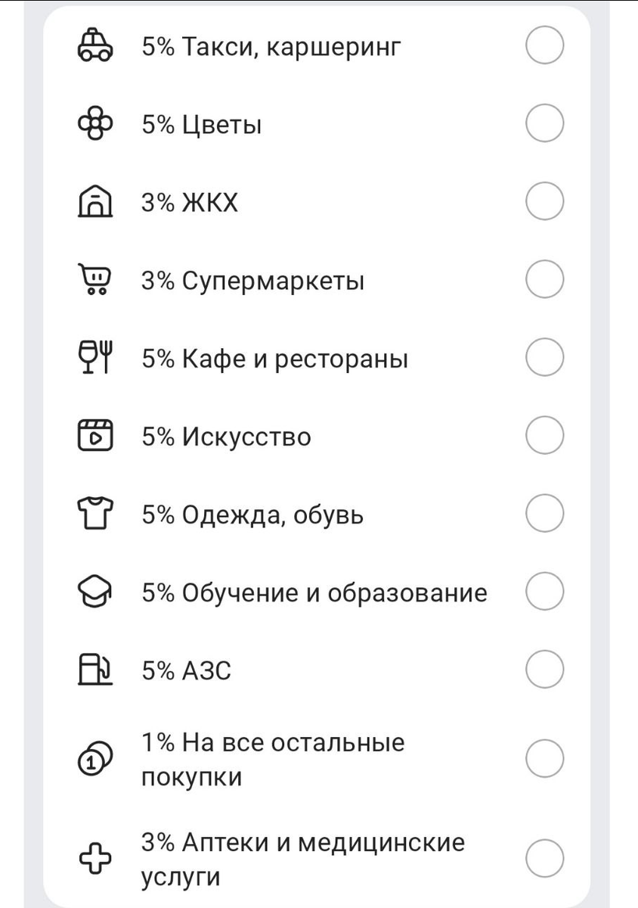Click the flower icon beside Цветы
This screenshot has height=908, width=638.
(94, 123)
